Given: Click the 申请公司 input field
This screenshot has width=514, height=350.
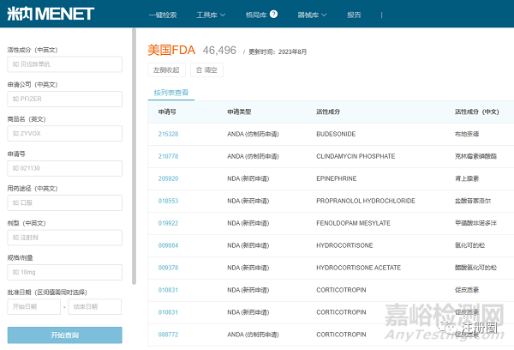Looking at the screenshot, I should [x=64, y=99].
